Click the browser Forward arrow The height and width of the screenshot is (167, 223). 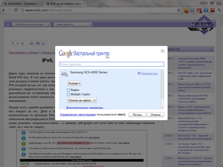10,10
